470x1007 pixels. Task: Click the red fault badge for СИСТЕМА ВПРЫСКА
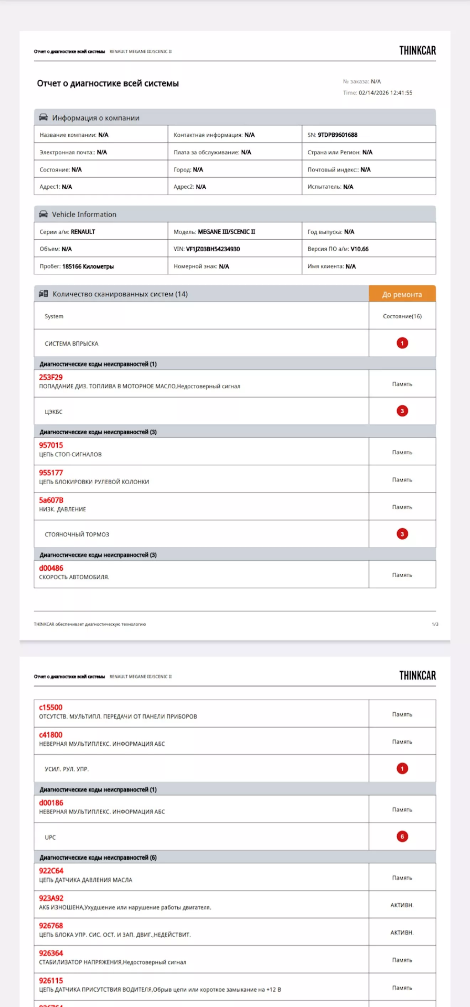(x=402, y=343)
